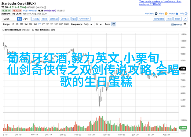Click the Help question mark icon

(x=186, y=13)
